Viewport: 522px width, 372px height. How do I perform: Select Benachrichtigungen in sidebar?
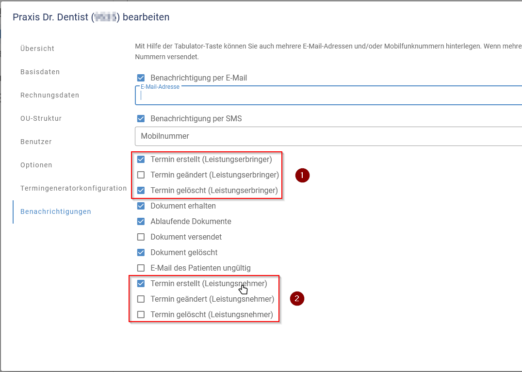click(x=55, y=211)
